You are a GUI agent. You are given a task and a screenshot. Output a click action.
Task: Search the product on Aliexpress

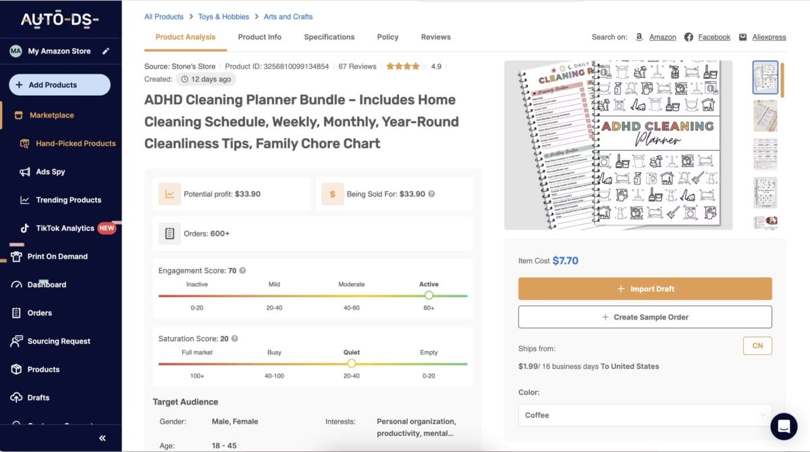[x=767, y=37]
